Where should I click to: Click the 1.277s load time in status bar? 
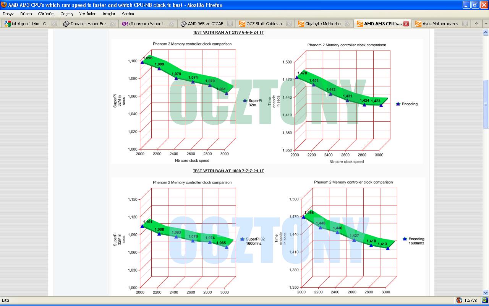[x=470, y=301]
